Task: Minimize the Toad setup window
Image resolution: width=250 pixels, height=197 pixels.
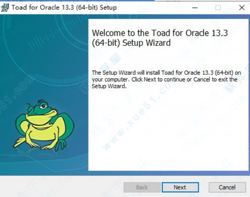Action: [195, 7]
